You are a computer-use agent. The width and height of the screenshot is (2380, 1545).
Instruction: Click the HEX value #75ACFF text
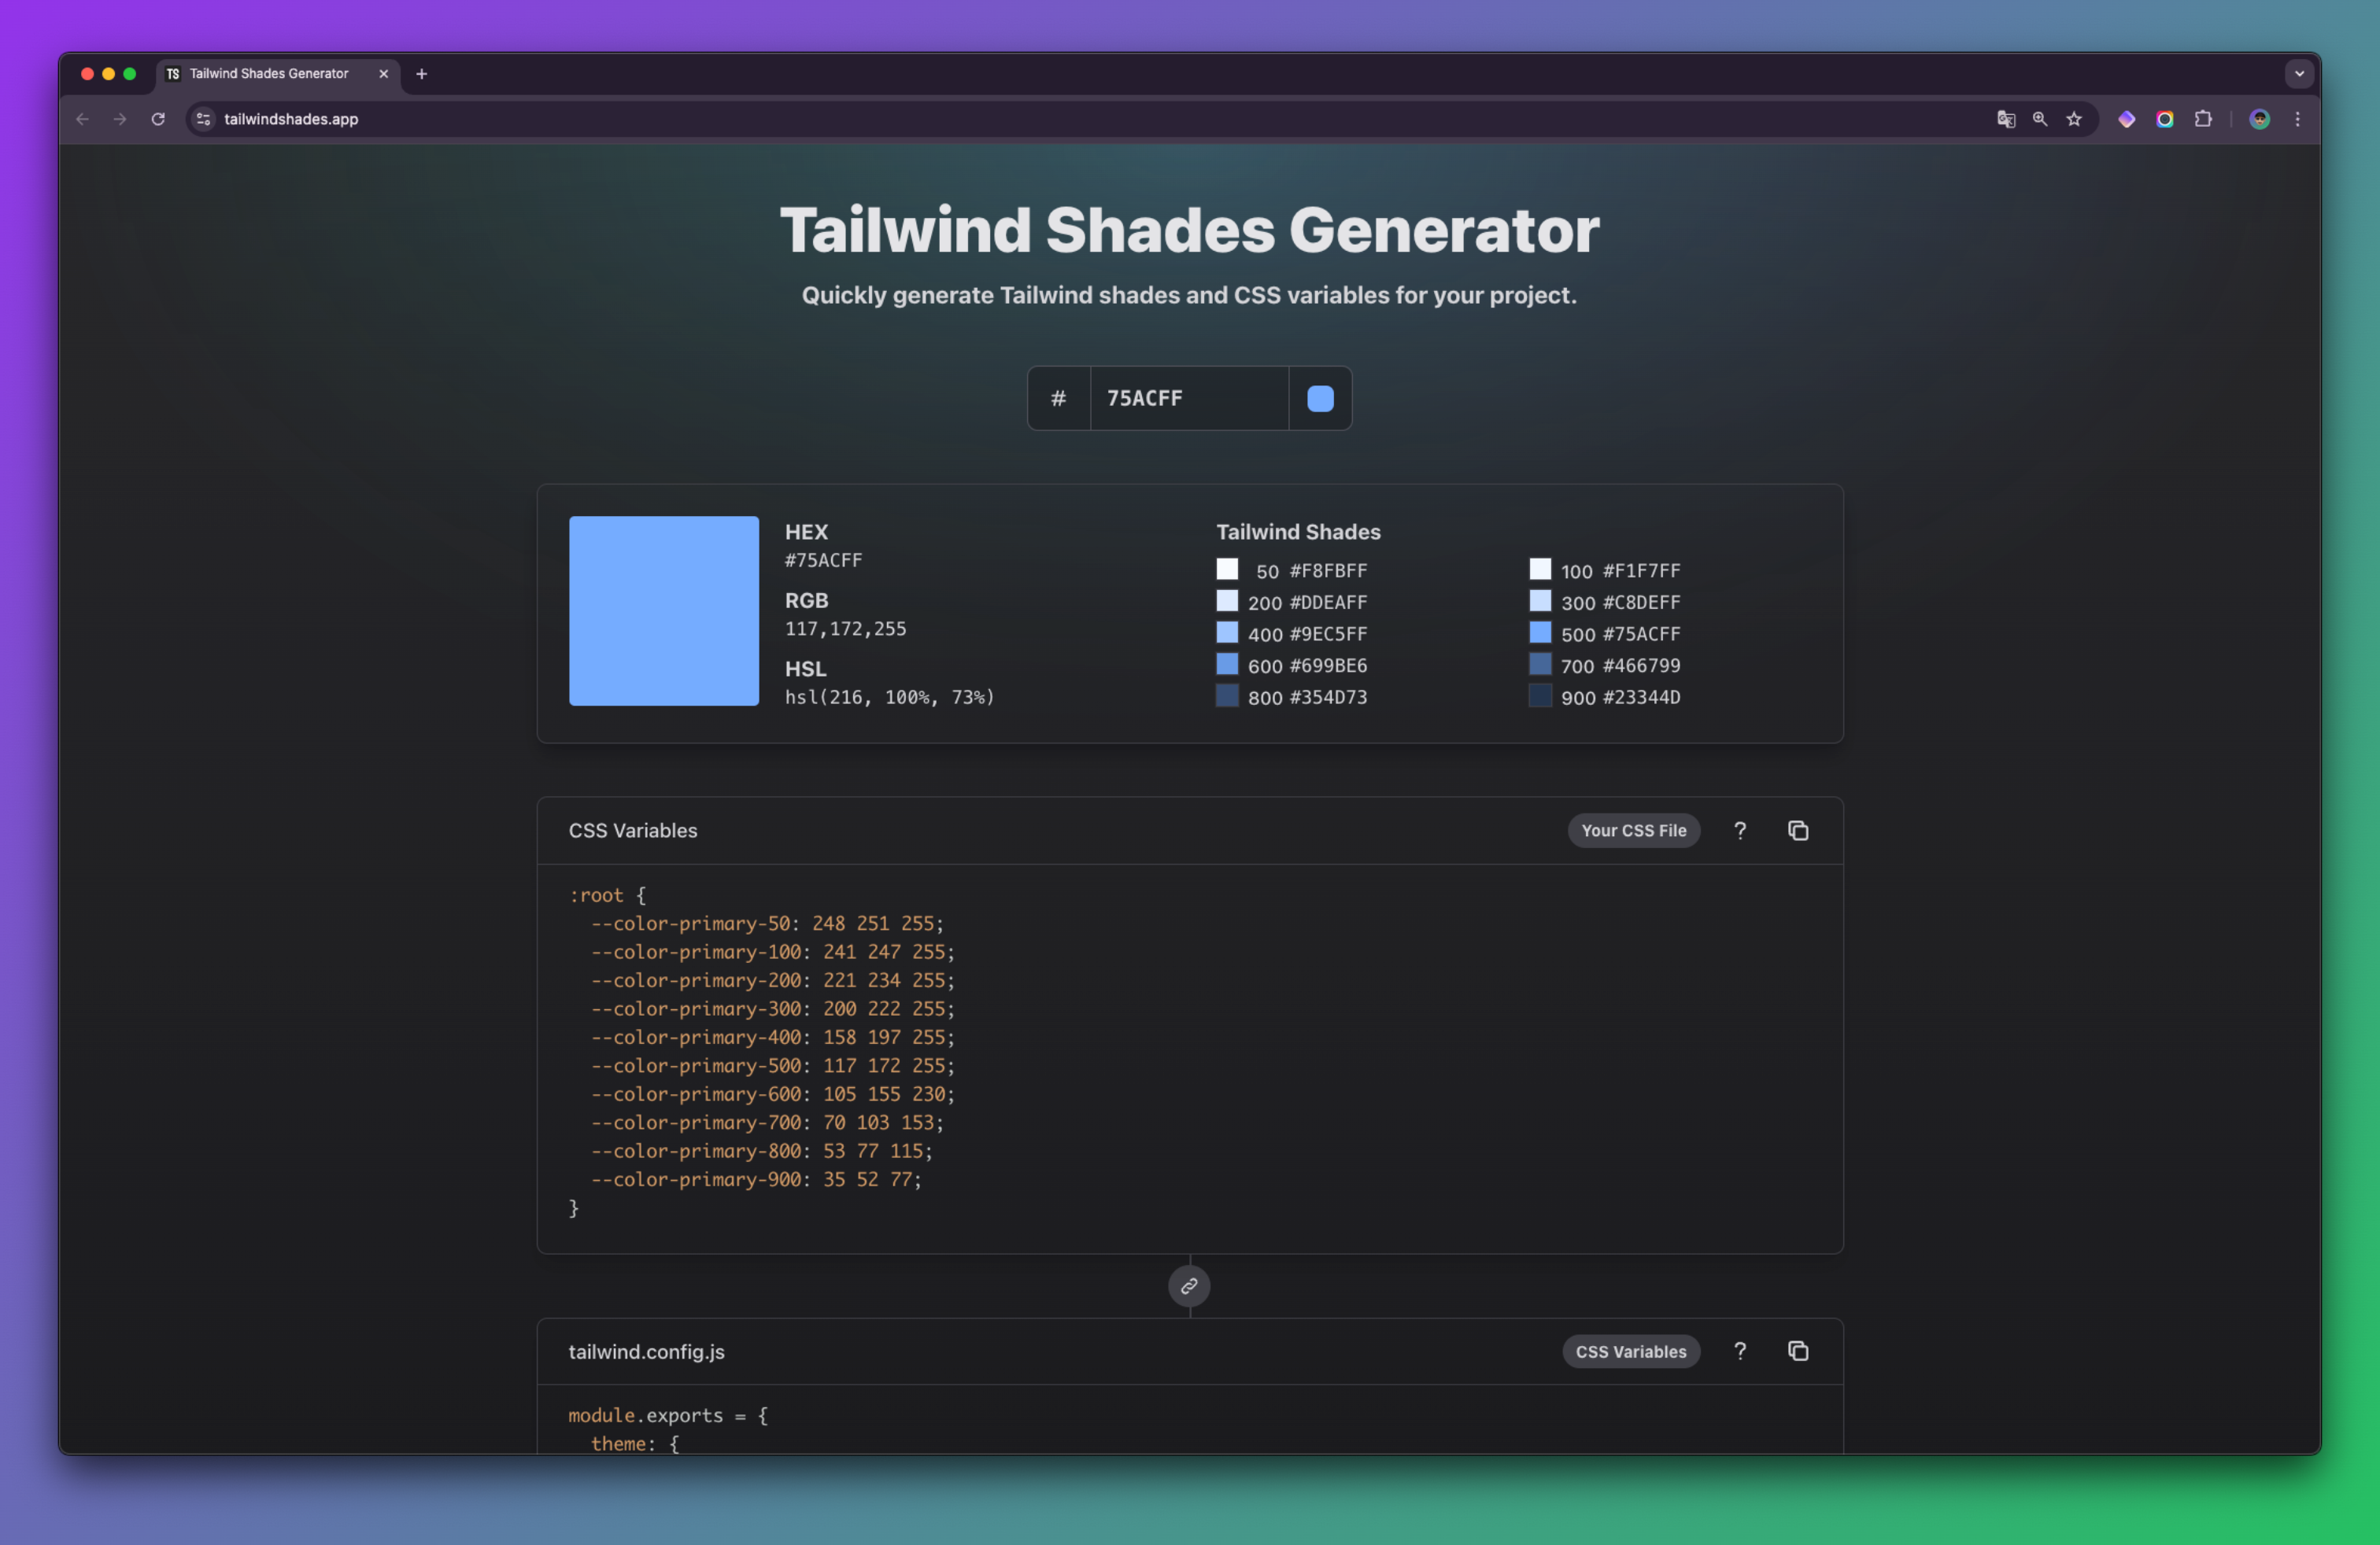[823, 561]
